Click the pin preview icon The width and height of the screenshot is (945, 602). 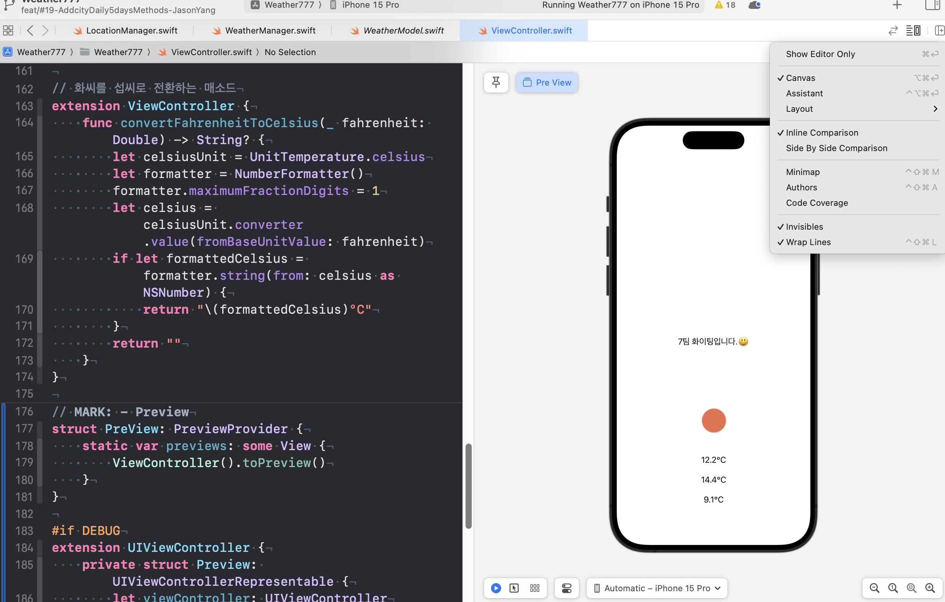coord(496,82)
